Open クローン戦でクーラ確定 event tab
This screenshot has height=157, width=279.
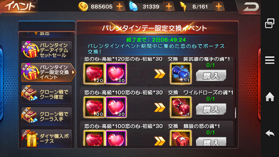(x=47, y=94)
